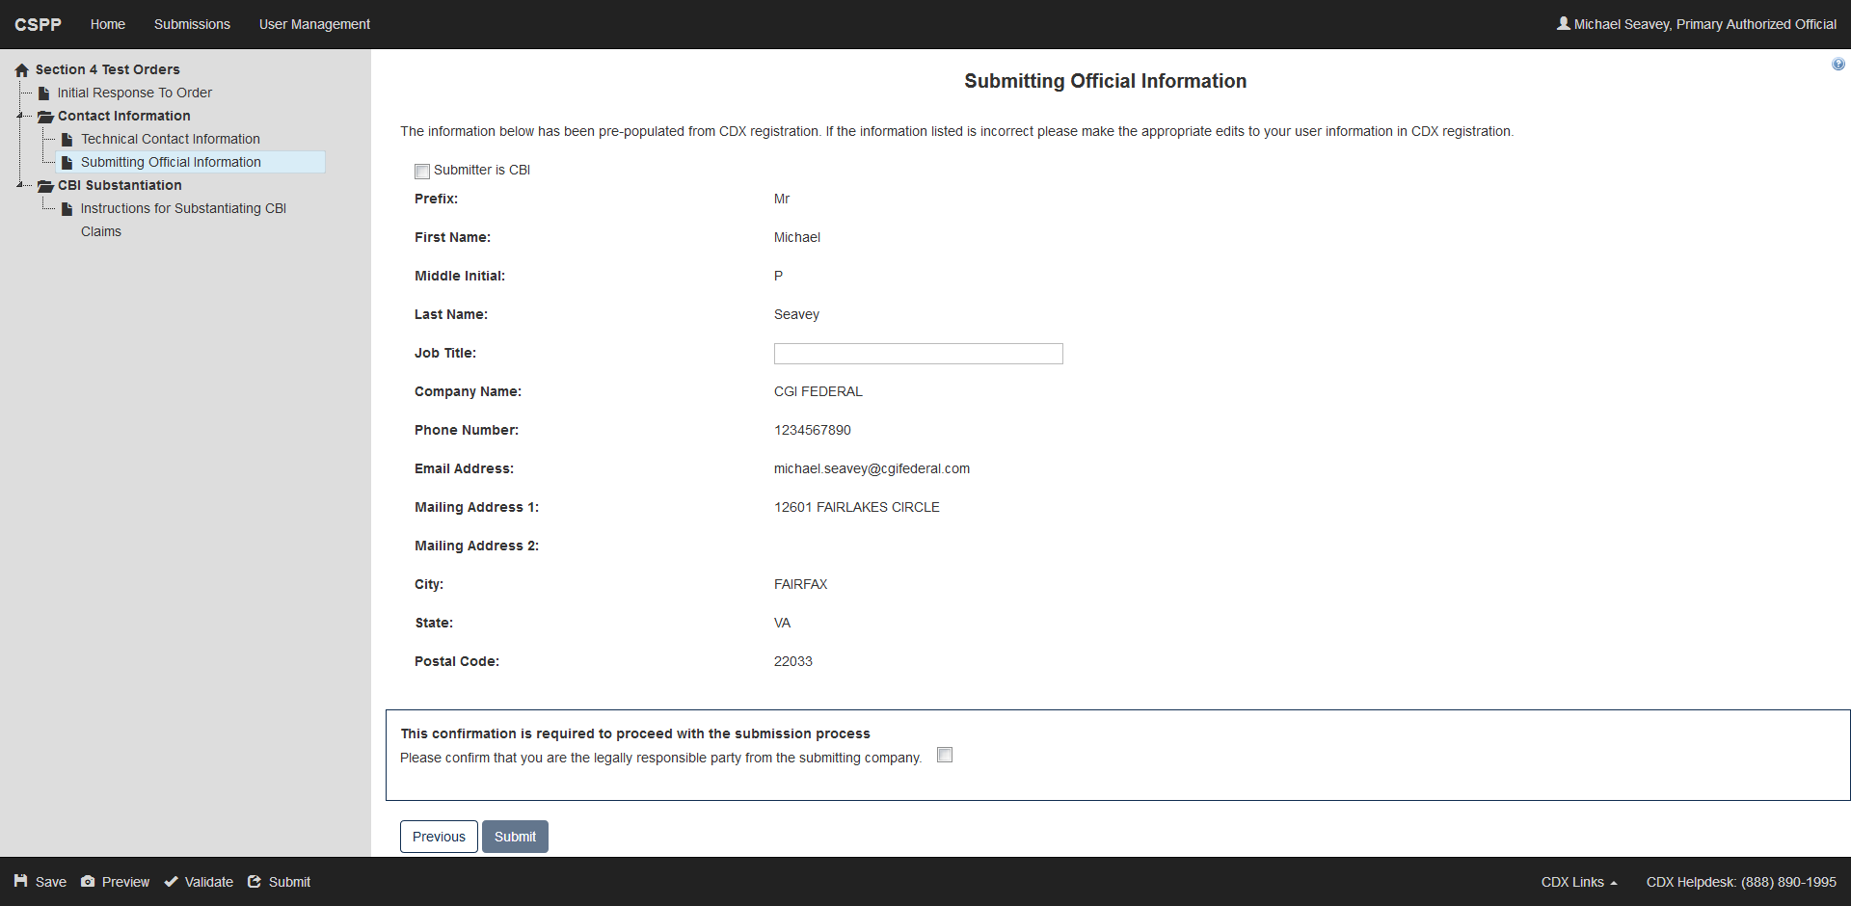This screenshot has width=1851, height=906.
Task: Click the footer Submit arrow icon
Action: pyautogui.click(x=255, y=881)
